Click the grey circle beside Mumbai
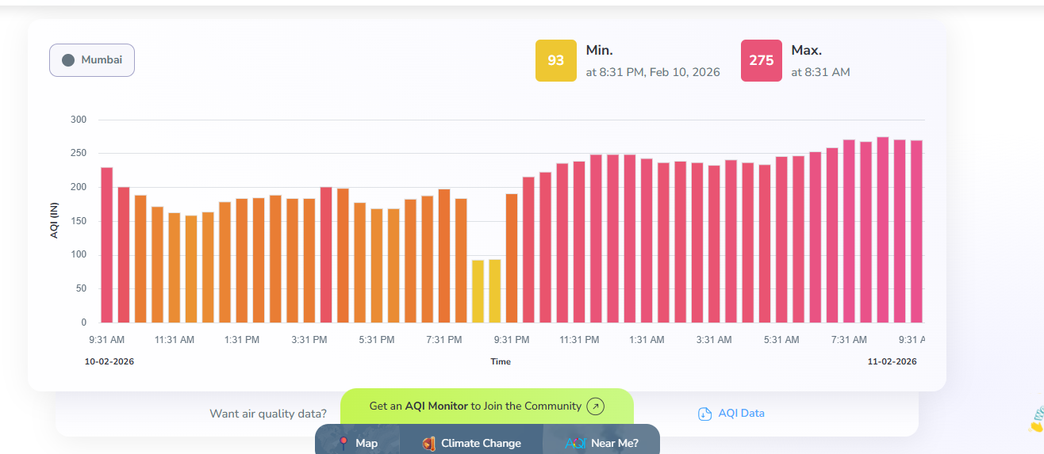Image resolution: width=1044 pixels, height=454 pixels. tap(68, 60)
